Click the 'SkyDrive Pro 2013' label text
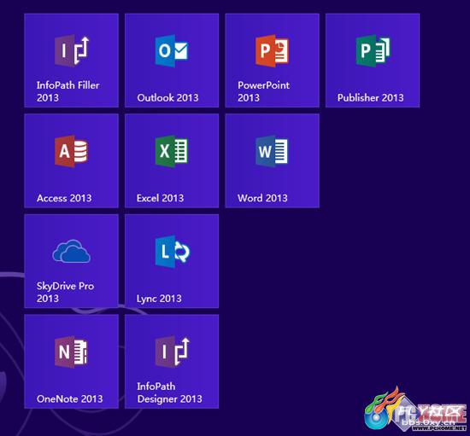This screenshot has width=470, height=436. tap(65, 292)
